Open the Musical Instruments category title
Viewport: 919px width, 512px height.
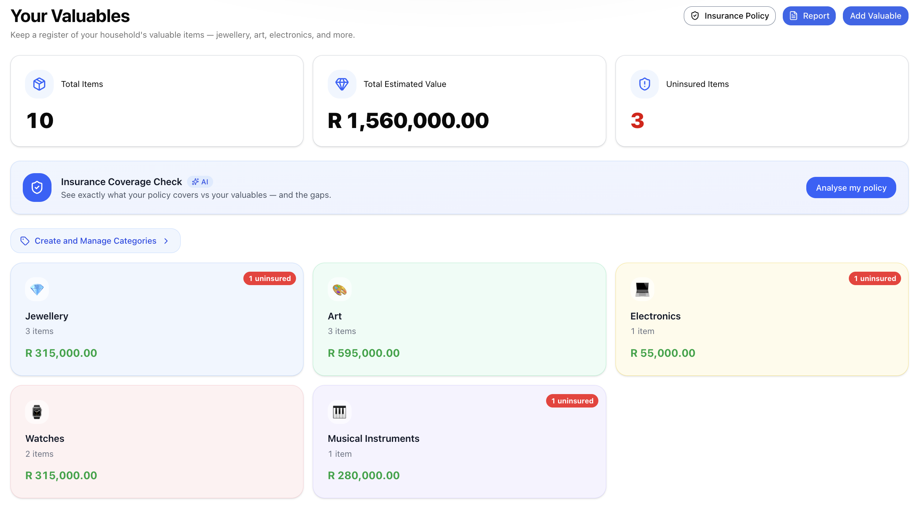coord(374,438)
